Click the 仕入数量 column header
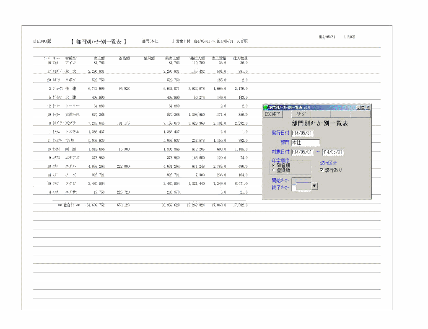Image resolution: width=428 pixels, height=329 pixels. point(241,58)
